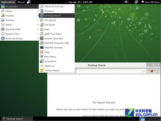Click the GNOME Character Map icon

pos(42,43)
